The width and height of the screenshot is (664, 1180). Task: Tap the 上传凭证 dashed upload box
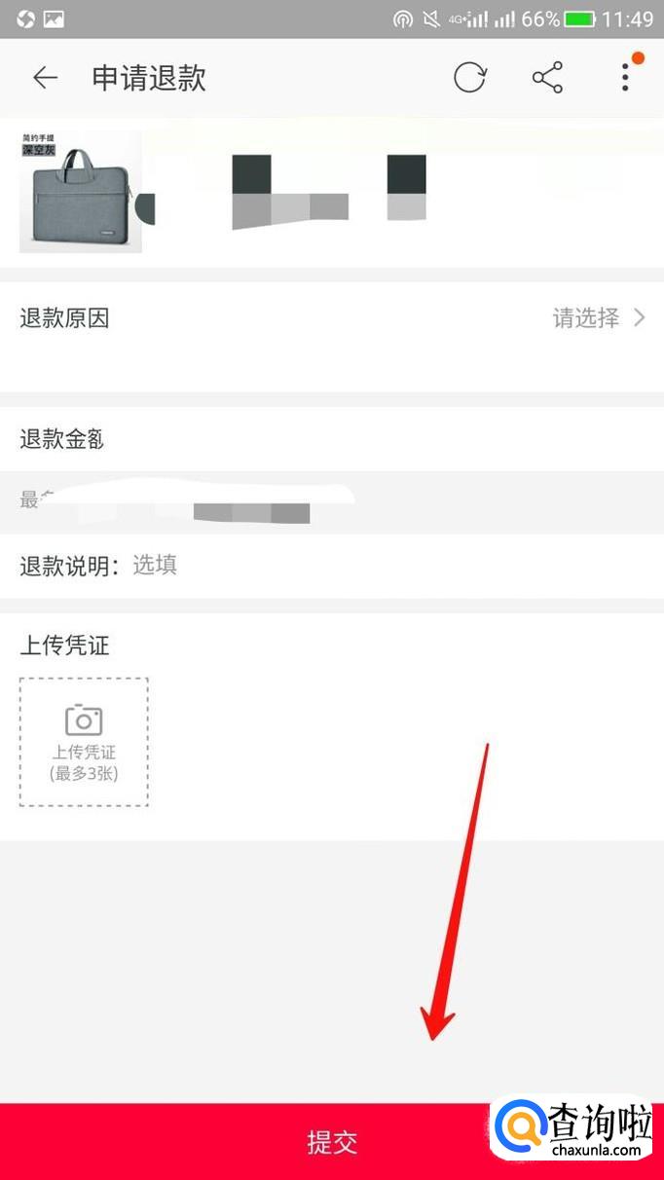click(84, 742)
